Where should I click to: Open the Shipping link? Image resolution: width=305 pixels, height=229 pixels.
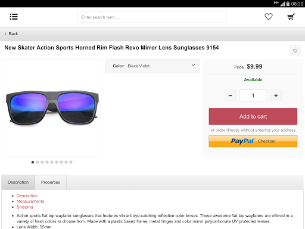click(24, 207)
